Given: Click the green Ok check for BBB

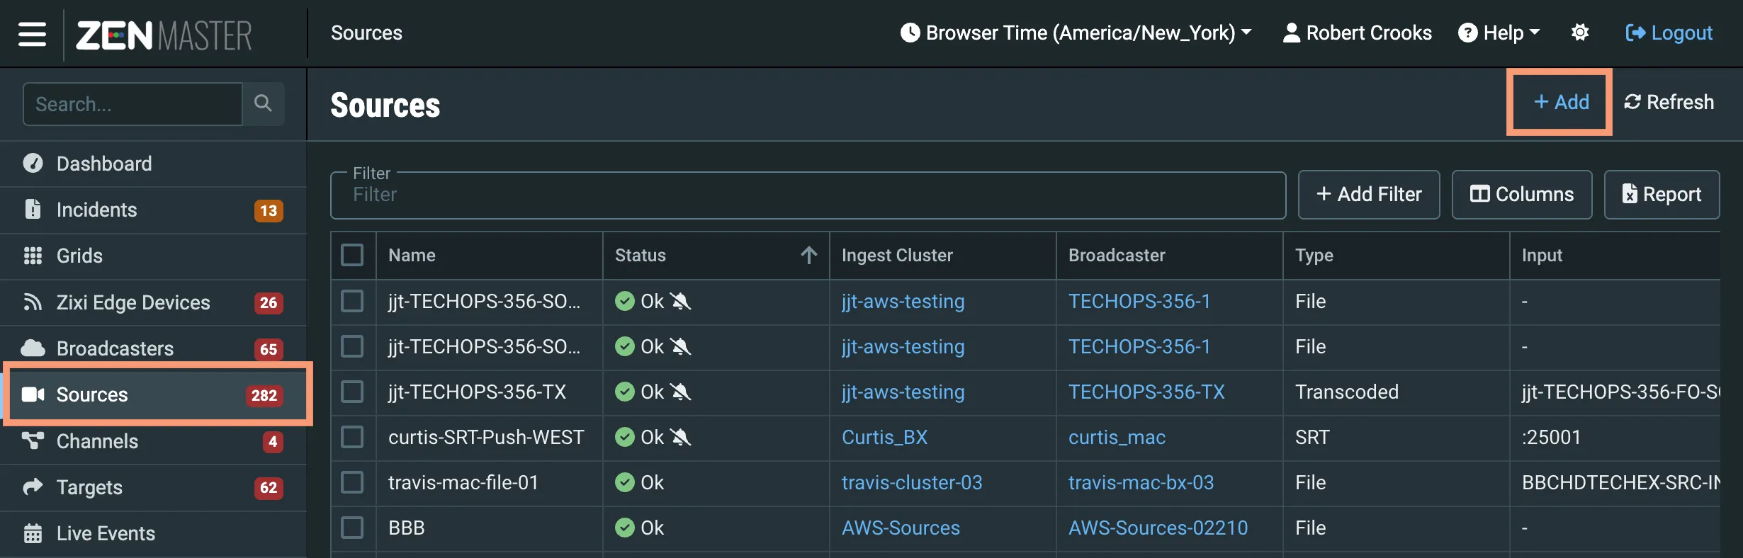Looking at the screenshot, I should 624,528.
